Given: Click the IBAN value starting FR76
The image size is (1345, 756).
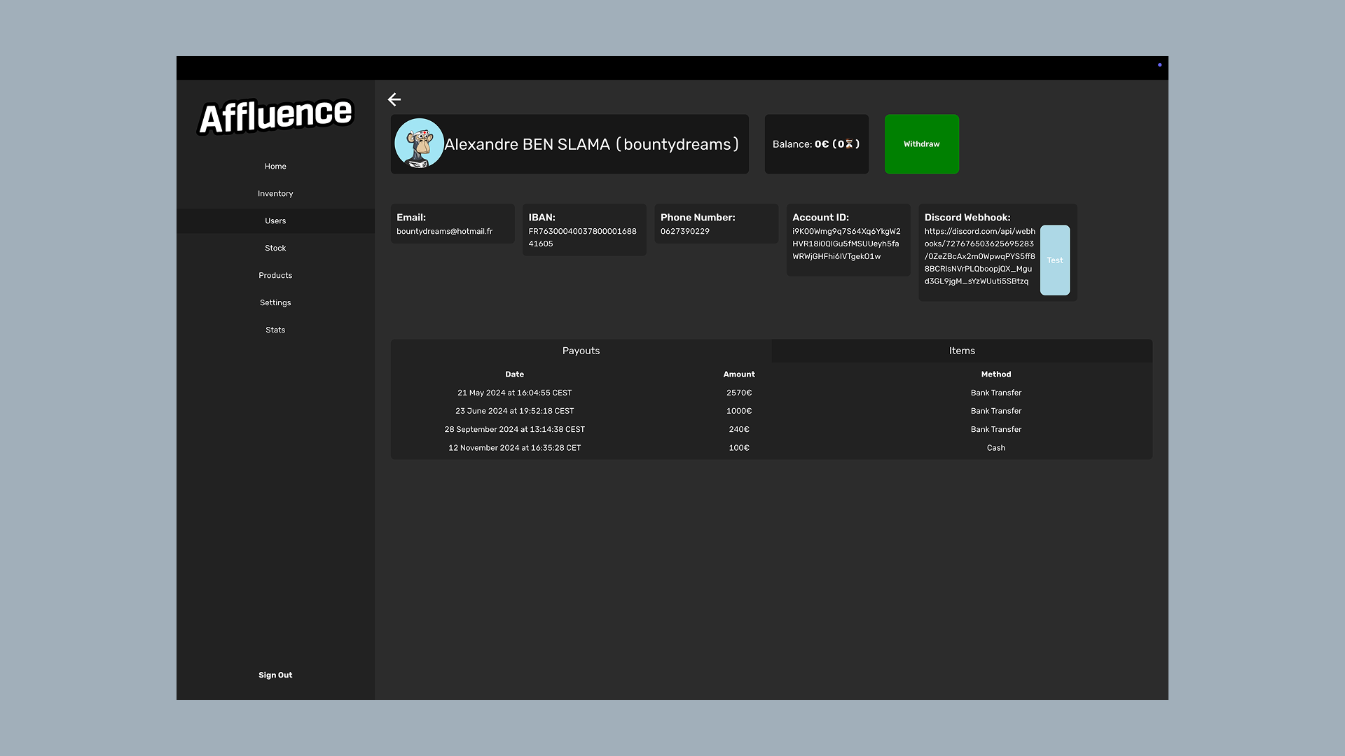Looking at the screenshot, I should tap(583, 238).
